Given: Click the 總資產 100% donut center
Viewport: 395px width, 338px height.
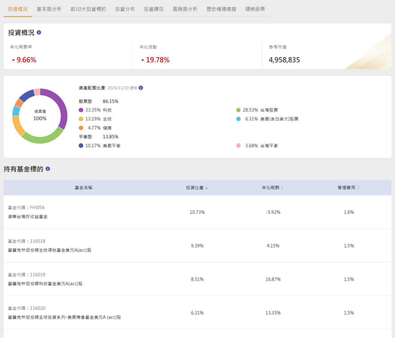Looking at the screenshot, I should point(40,115).
